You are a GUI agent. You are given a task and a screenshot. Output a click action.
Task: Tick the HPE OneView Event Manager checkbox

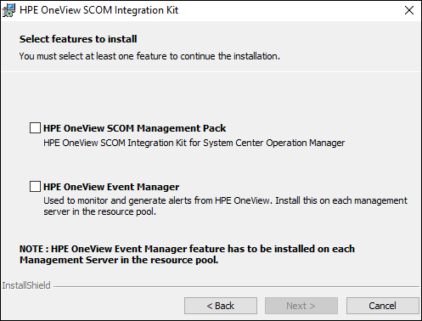click(35, 187)
